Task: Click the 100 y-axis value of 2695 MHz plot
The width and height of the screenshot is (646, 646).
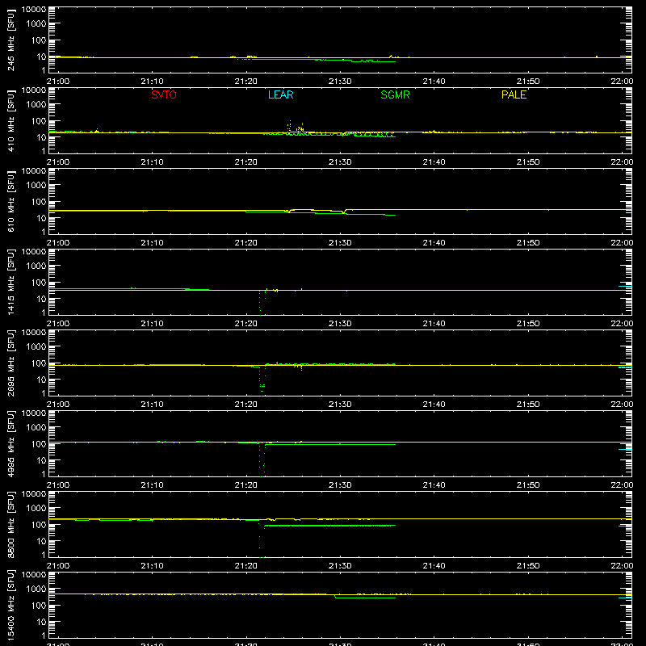Action: click(39, 363)
